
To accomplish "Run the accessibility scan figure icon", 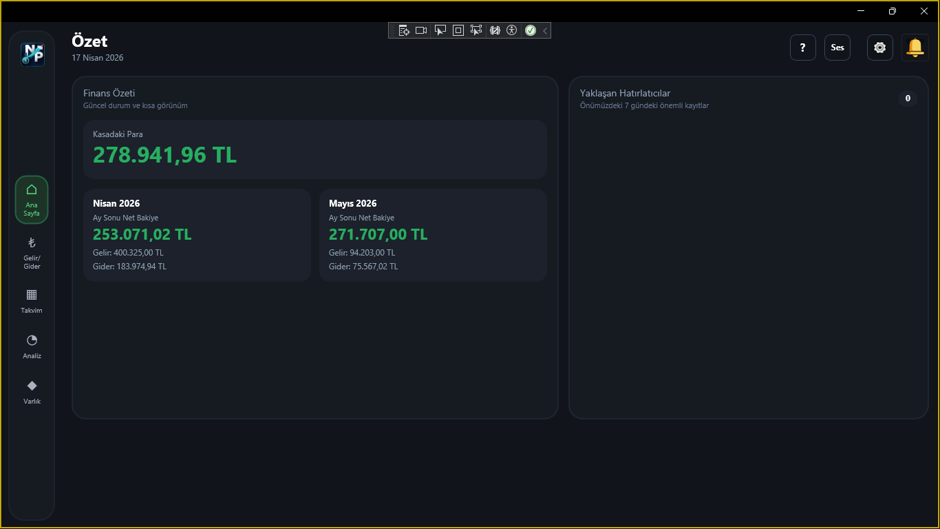I will [x=511, y=30].
